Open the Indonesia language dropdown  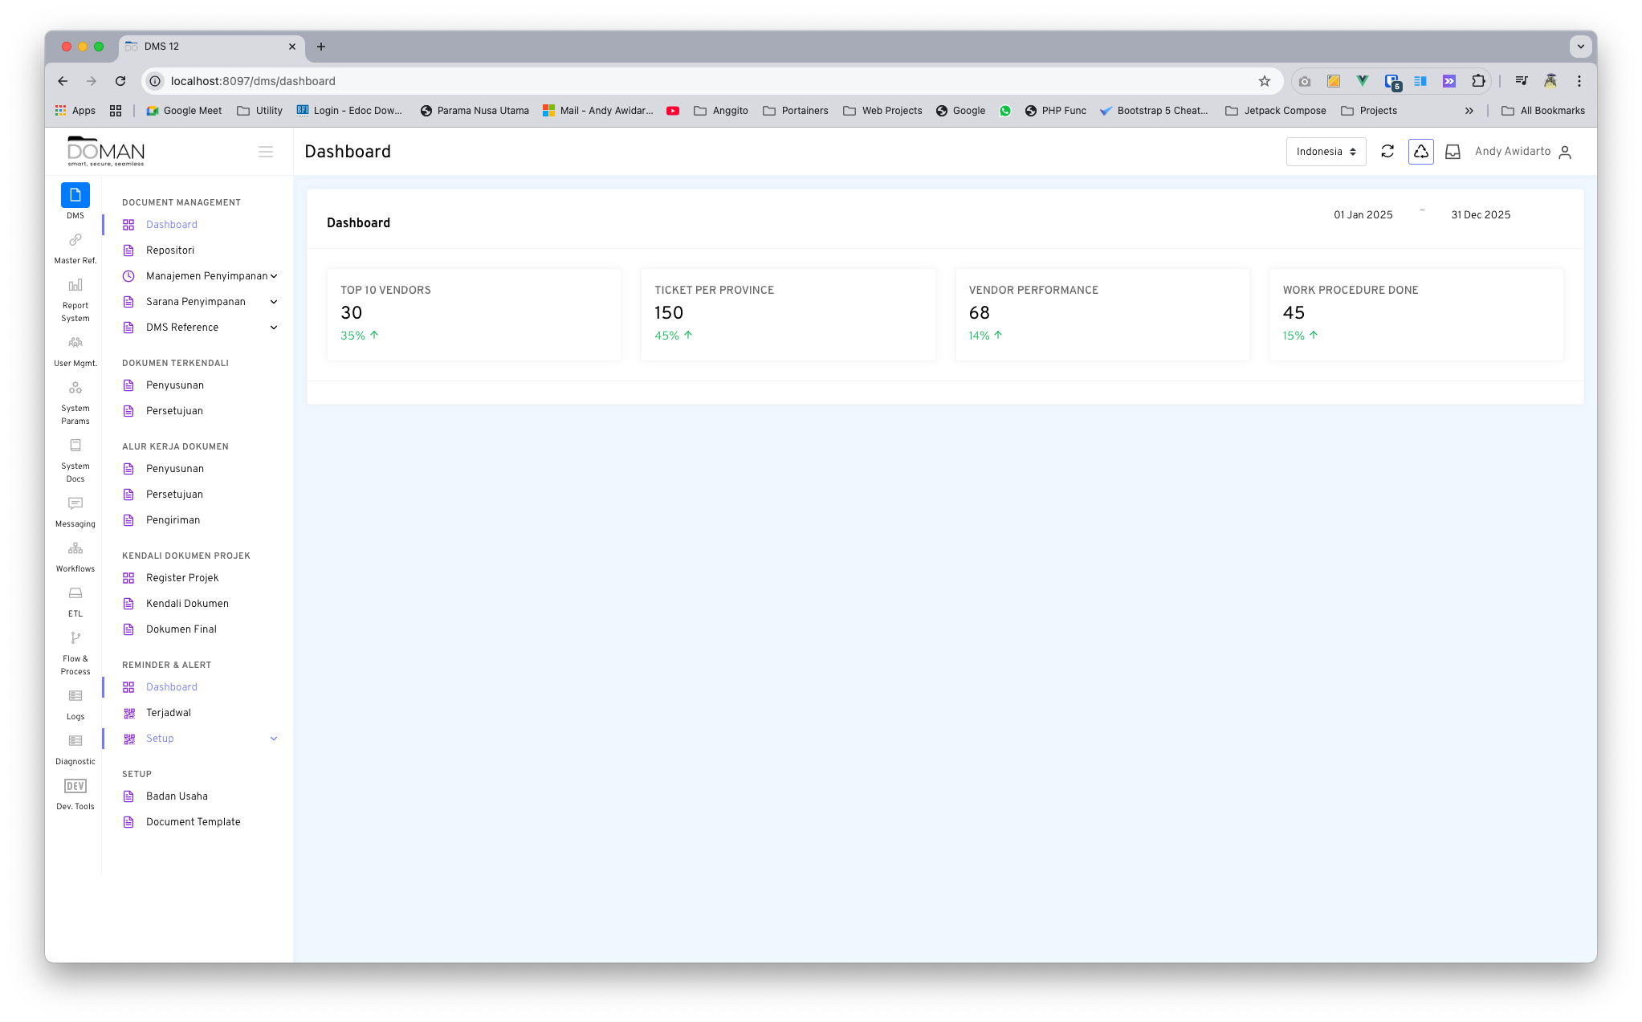[1326, 151]
